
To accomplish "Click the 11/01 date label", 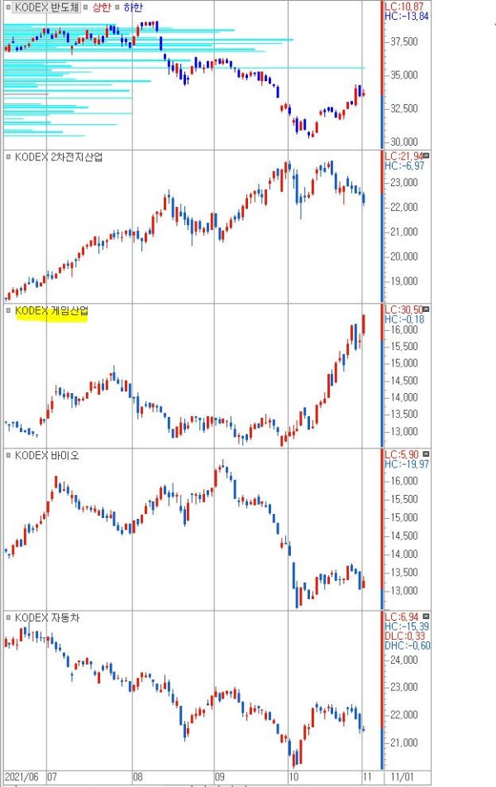I will pos(403,776).
